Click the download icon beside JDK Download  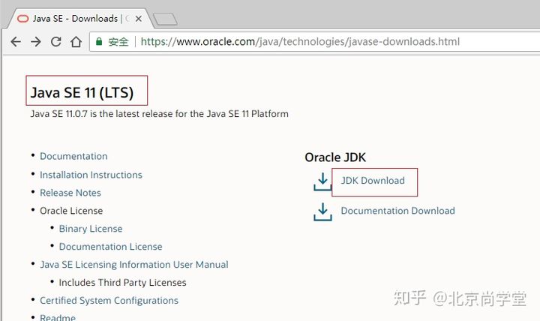point(322,181)
